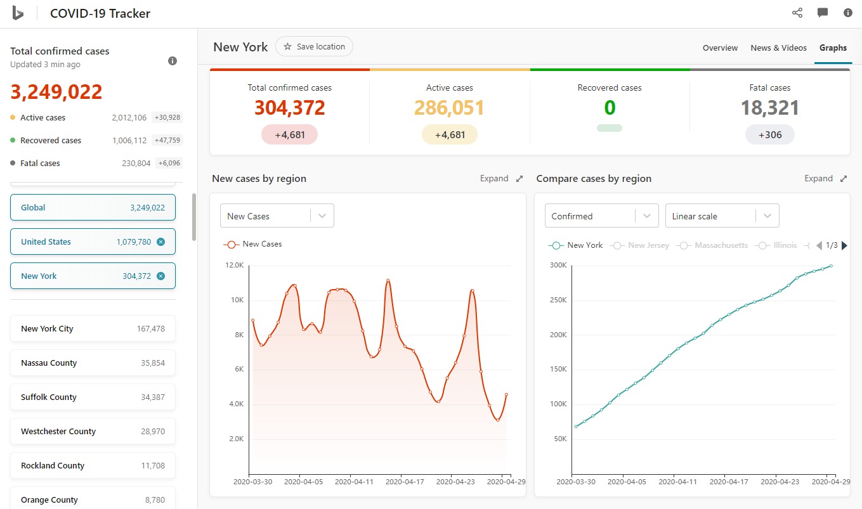Click the Bing logo icon

click(x=18, y=13)
